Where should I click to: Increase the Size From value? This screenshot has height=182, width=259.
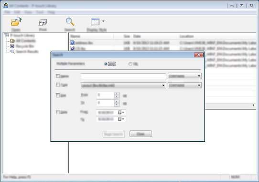117,94
